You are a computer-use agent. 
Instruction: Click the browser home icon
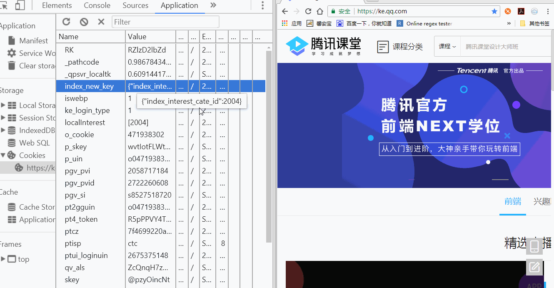click(x=320, y=11)
